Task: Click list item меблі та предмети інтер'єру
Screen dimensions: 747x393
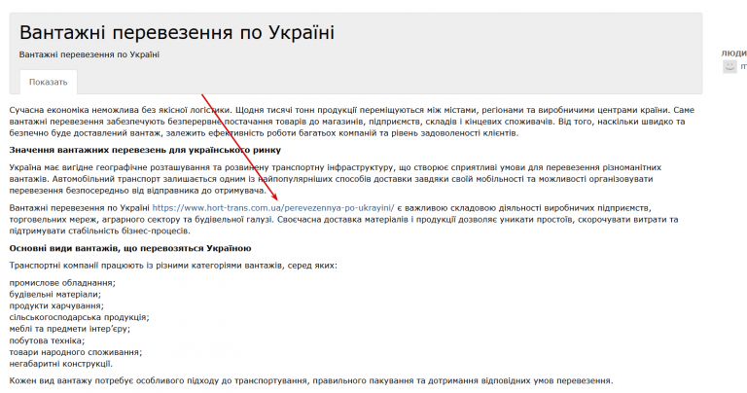Action: coord(70,329)
